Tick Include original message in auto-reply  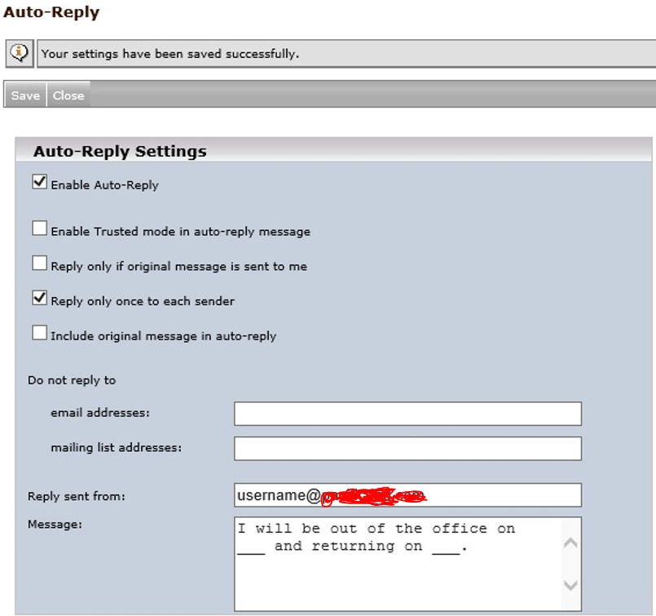tap(39, 333)
